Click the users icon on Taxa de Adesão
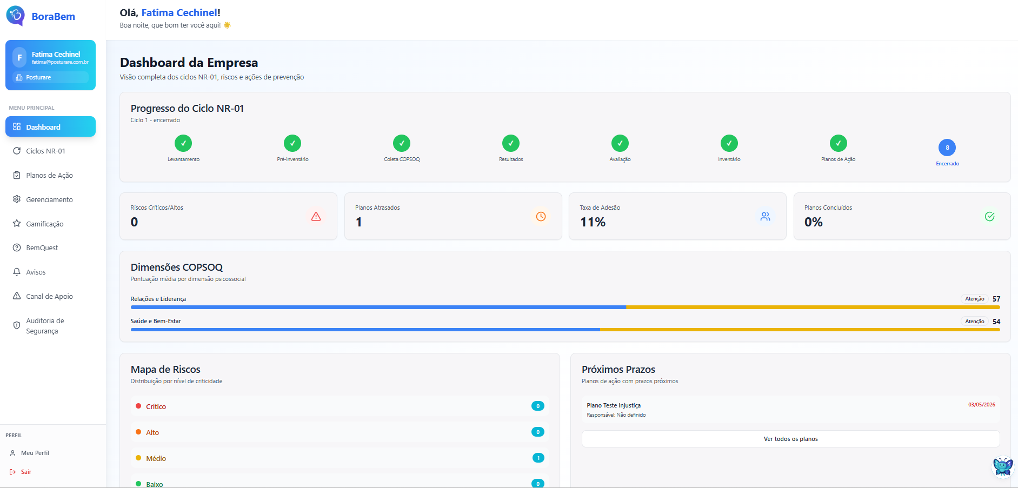The height and width of the screenshot is (488, 1018). (766, 216)
